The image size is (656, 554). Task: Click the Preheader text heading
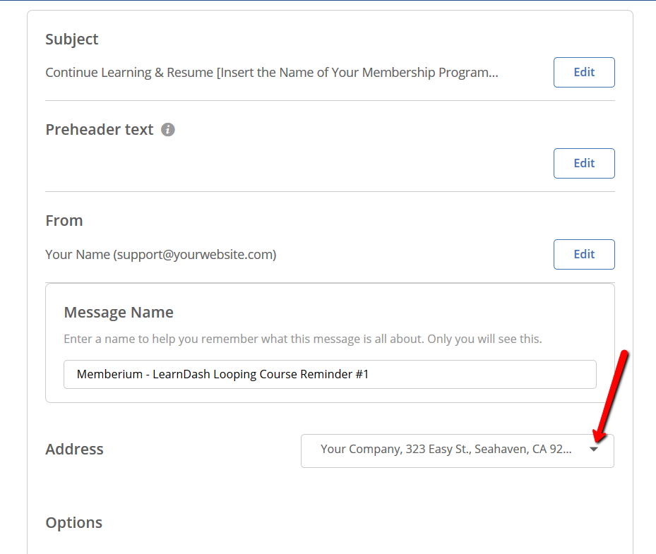tap(100, 130)
